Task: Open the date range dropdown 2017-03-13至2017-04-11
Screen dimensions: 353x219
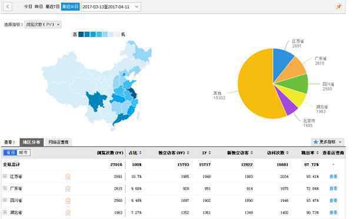Action: 111,6
